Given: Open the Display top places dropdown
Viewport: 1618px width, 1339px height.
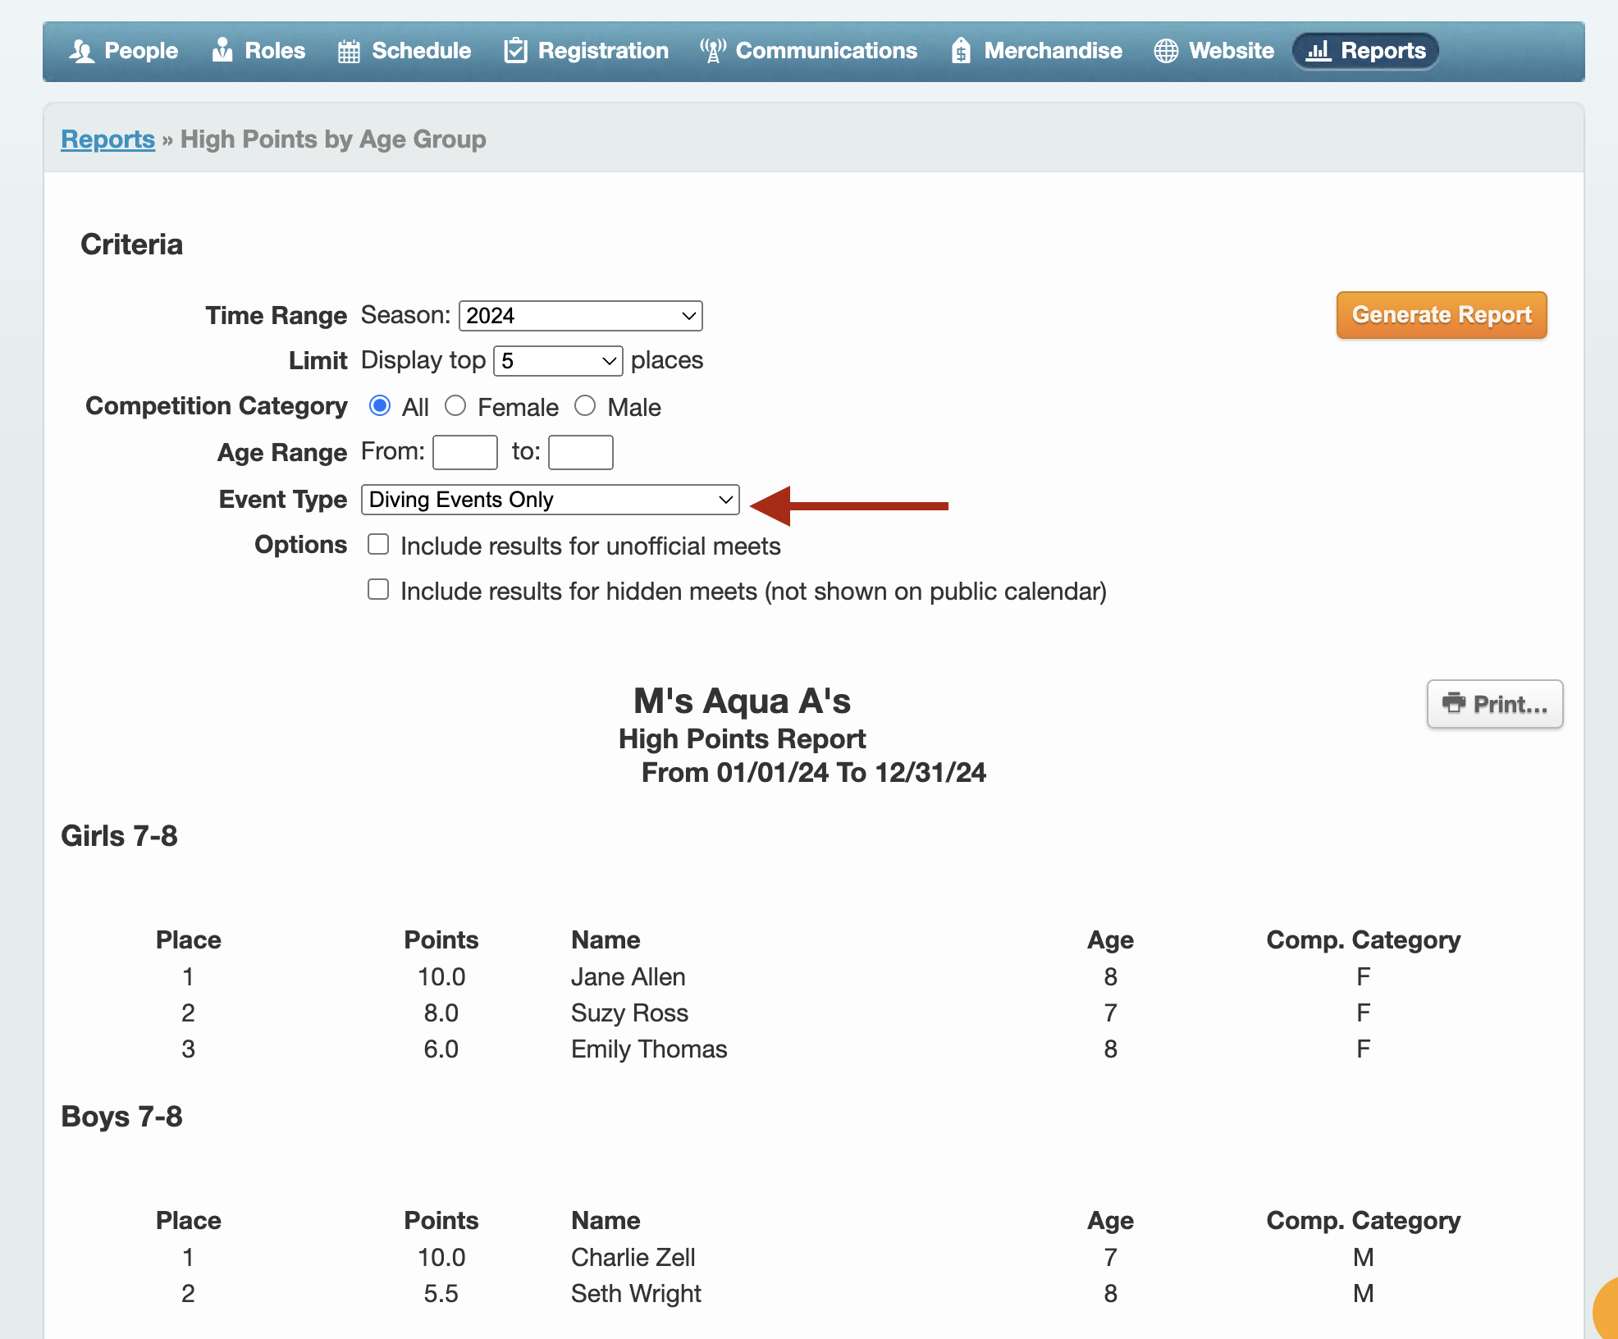Looking at the screenshot, I should [x=558, y=361].
